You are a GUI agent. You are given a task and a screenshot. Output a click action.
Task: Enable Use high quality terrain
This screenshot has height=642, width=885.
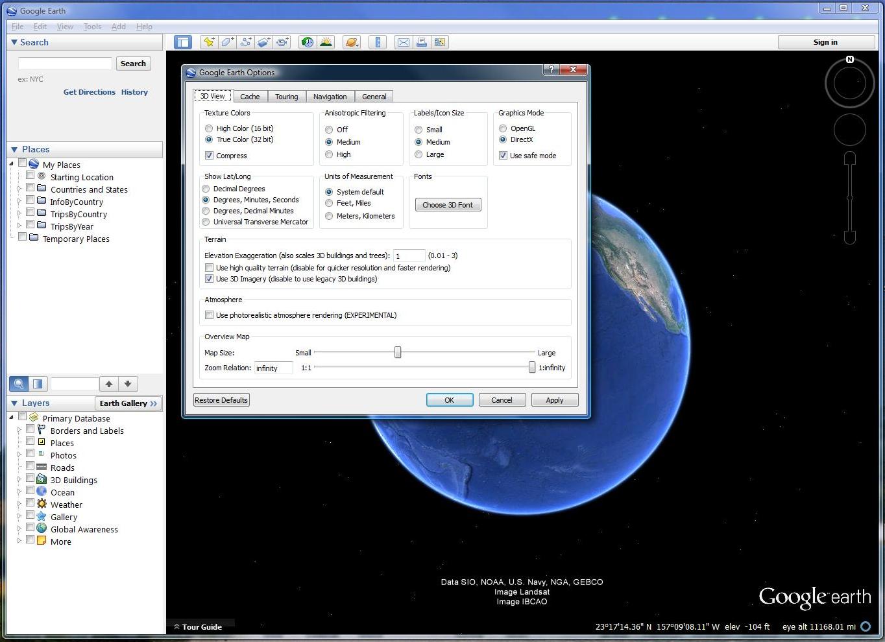pyautogui.click(x=209, y=268)
